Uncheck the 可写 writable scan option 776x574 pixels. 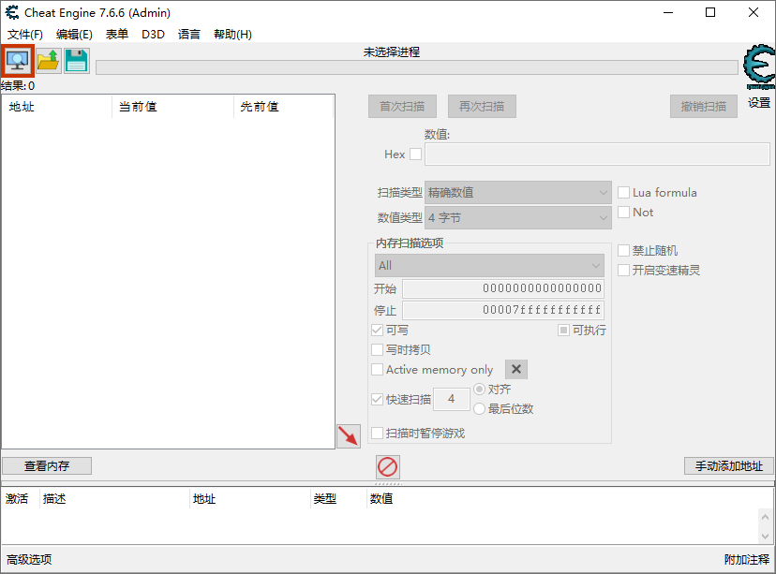(x=378, y=330)
